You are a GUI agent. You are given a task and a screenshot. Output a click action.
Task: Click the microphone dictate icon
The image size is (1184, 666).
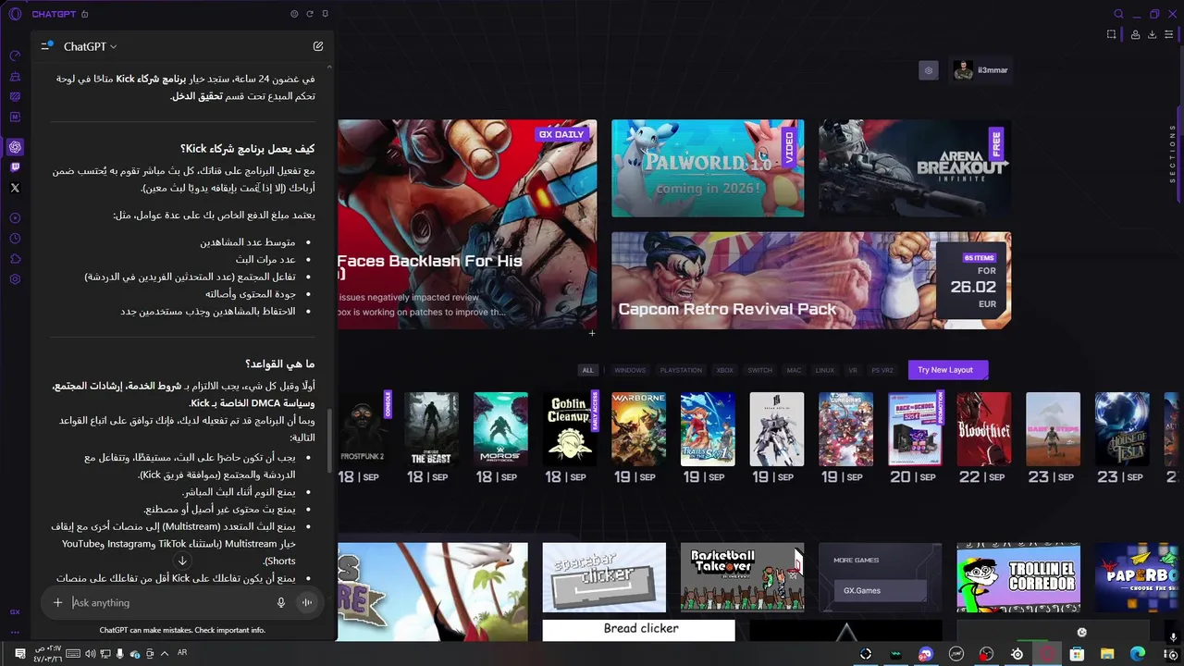pos(281,602)
